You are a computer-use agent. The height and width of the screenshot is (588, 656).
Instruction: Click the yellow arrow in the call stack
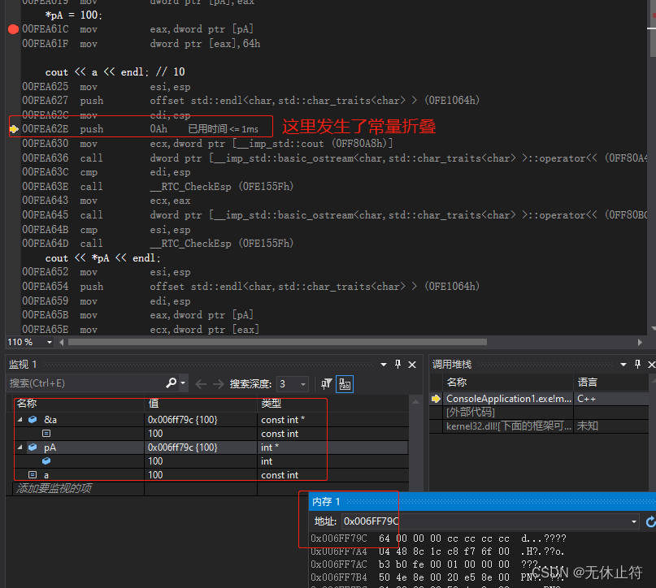tap(436, 399)
